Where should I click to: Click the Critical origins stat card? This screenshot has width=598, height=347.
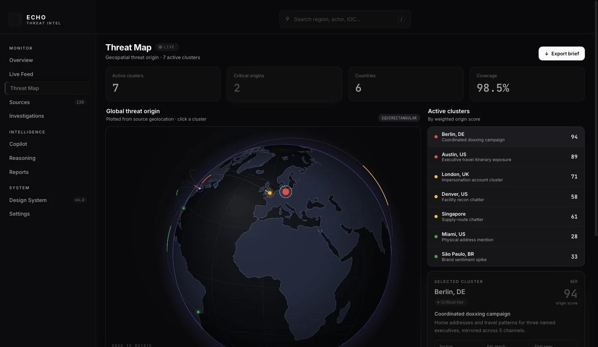(x=284, y=84)
